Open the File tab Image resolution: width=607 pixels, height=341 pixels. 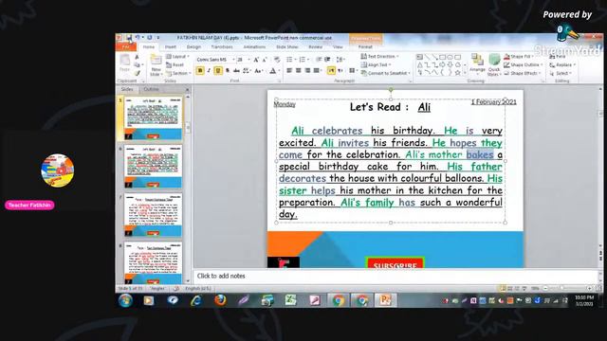(x=126, y=47)
